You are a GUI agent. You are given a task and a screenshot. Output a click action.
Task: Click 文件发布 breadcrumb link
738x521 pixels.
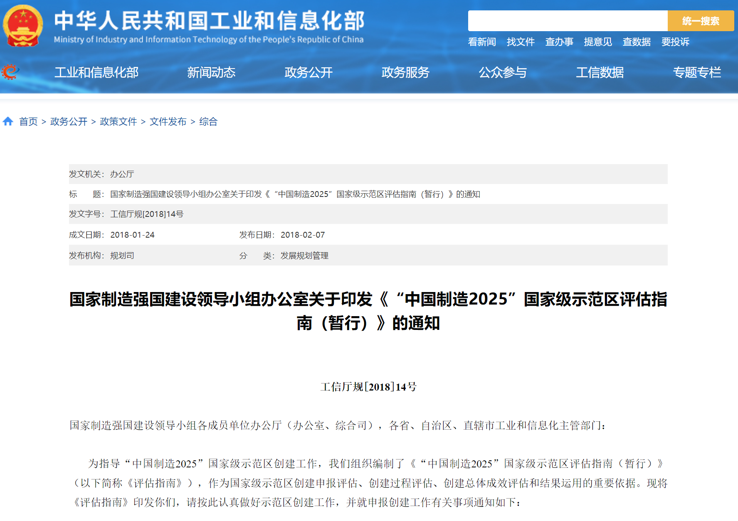point(168,122)
